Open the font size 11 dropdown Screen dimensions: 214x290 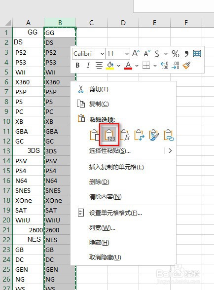pos(127,54)
